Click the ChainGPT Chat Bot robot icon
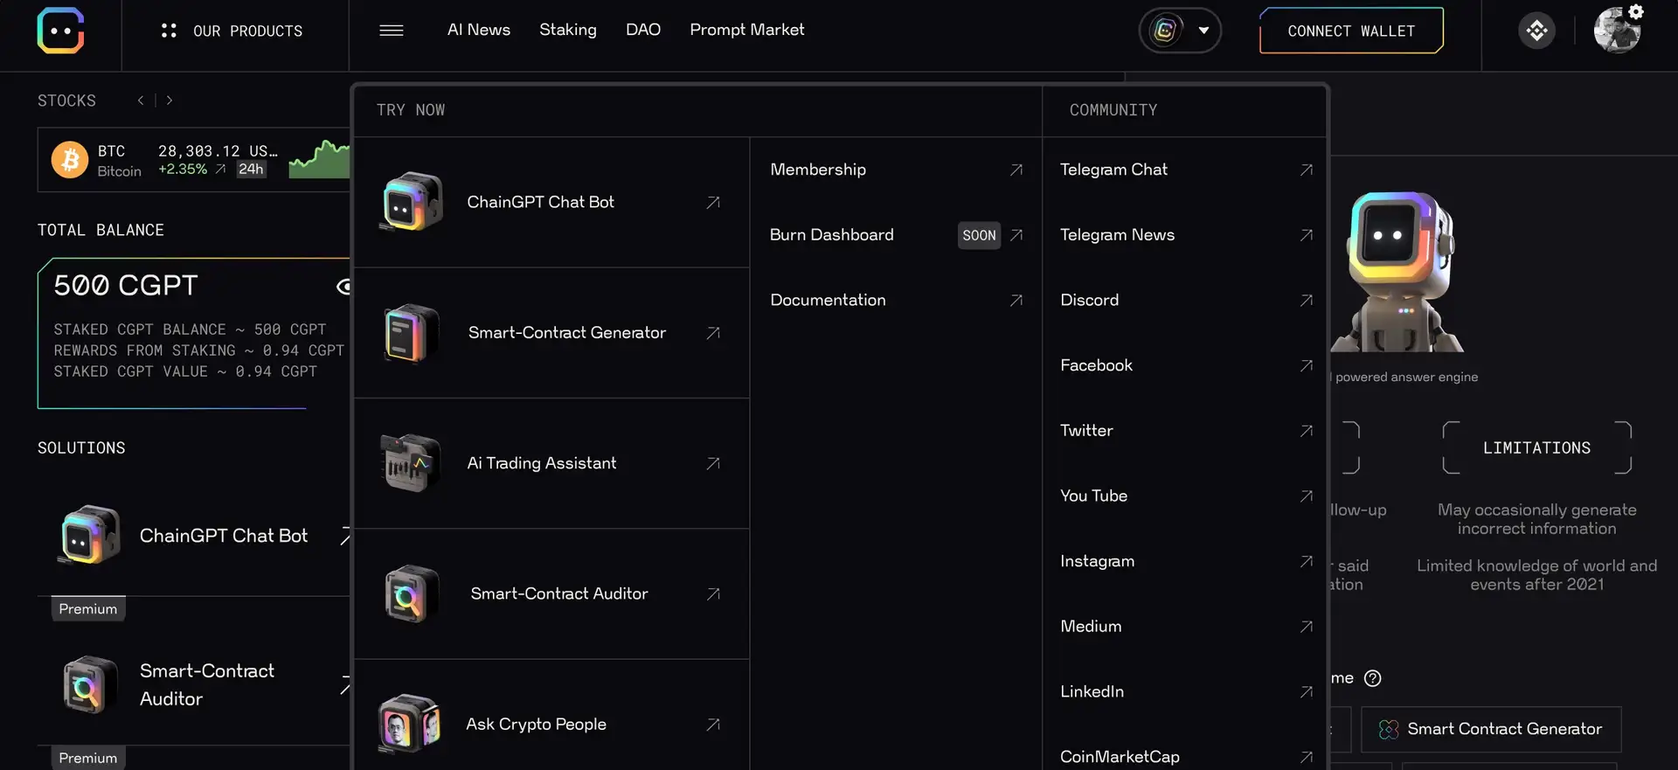The height and width of the screenshot is (770, 1678). click(x=412, y=202)
